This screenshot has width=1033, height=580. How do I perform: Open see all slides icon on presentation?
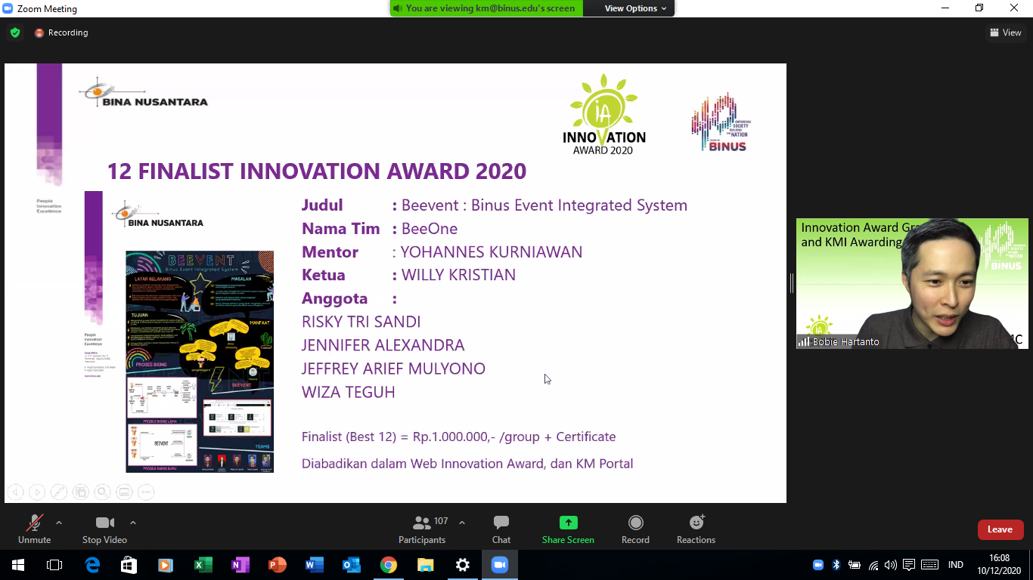(x=80, y=492)
